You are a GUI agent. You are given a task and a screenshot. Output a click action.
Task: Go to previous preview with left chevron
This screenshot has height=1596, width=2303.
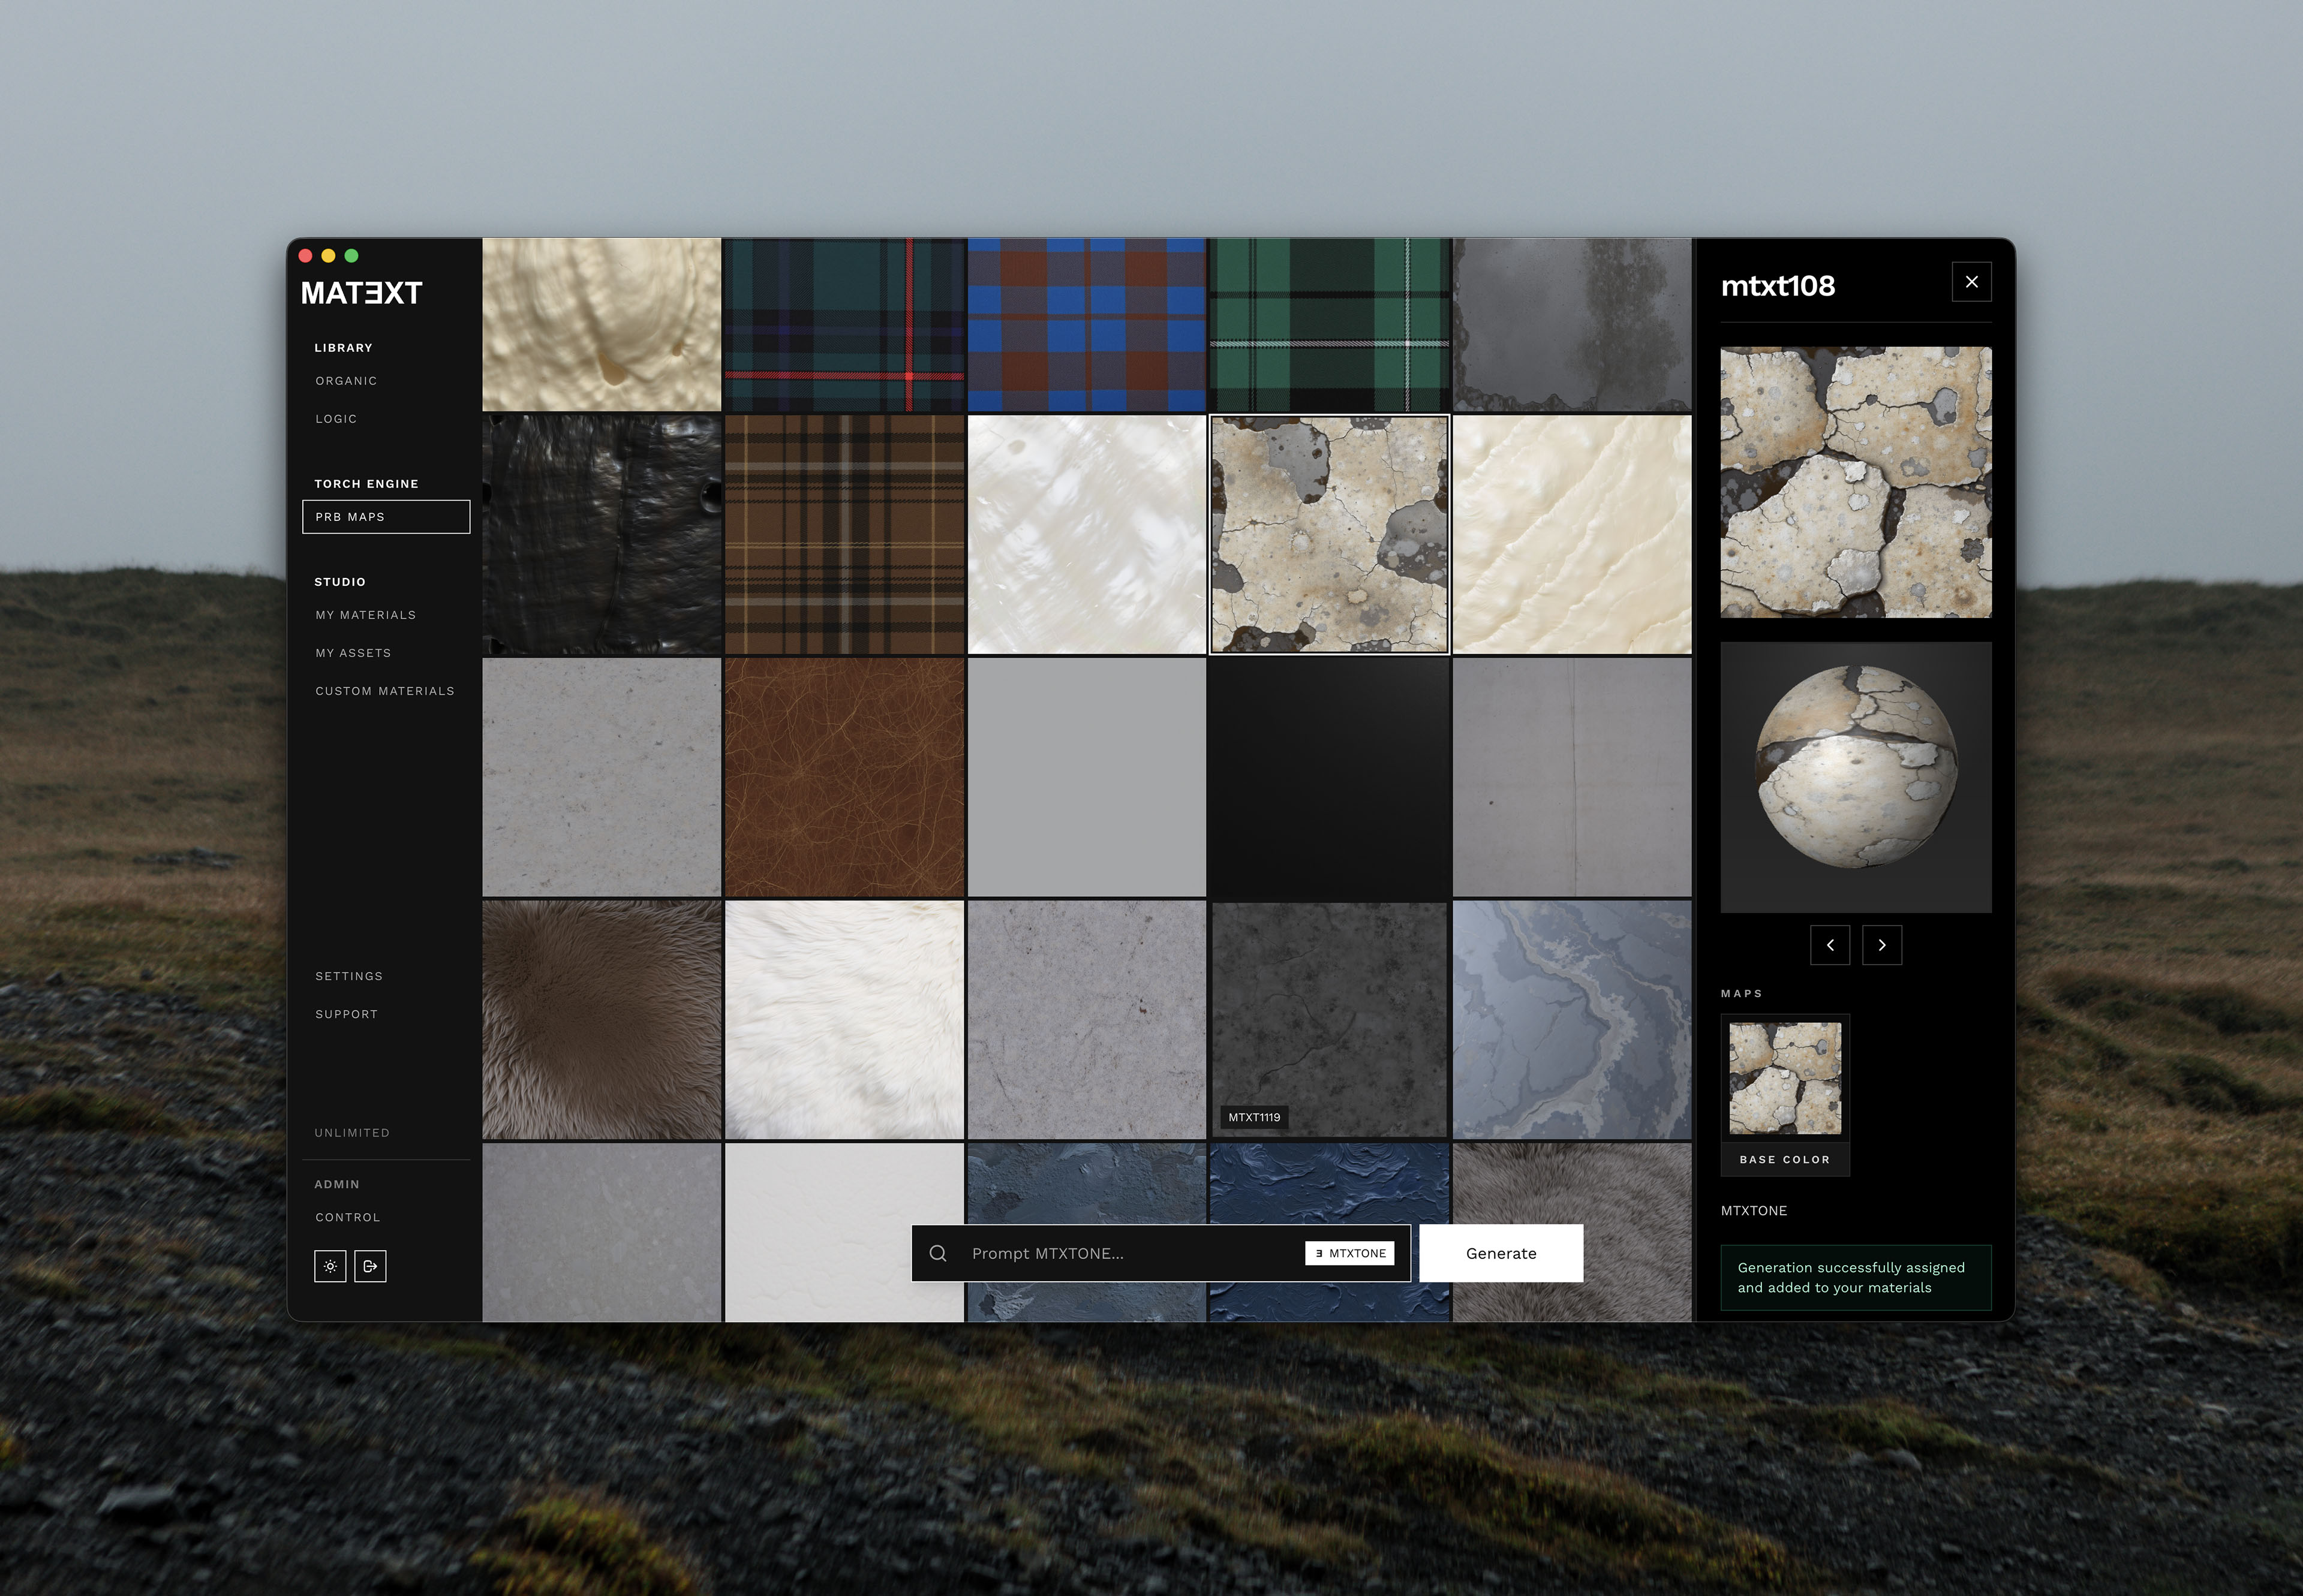(x=1830, y=945)
